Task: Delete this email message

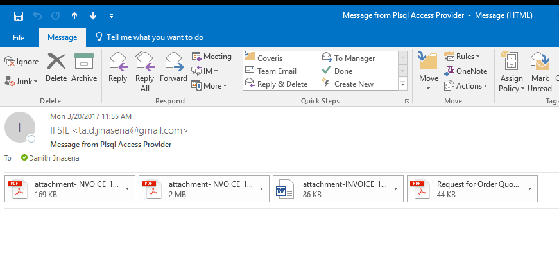Action: (56, 68)
